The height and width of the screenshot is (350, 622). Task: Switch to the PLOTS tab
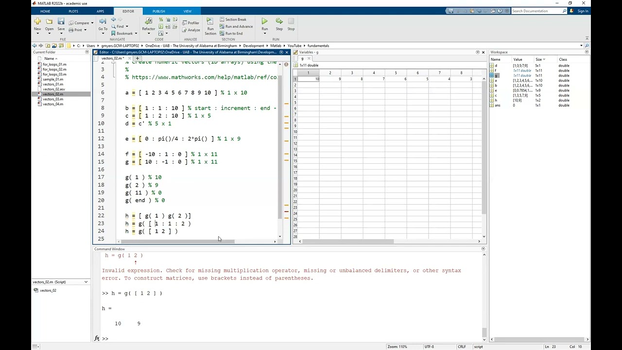[x=73, y=11]
